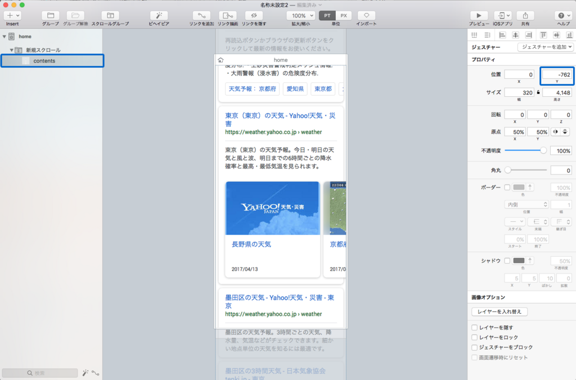This screenshot has height=380, width=576.
Task: Open 墨田区の天気 Yahoo link
Action: (x=280, y=301)
